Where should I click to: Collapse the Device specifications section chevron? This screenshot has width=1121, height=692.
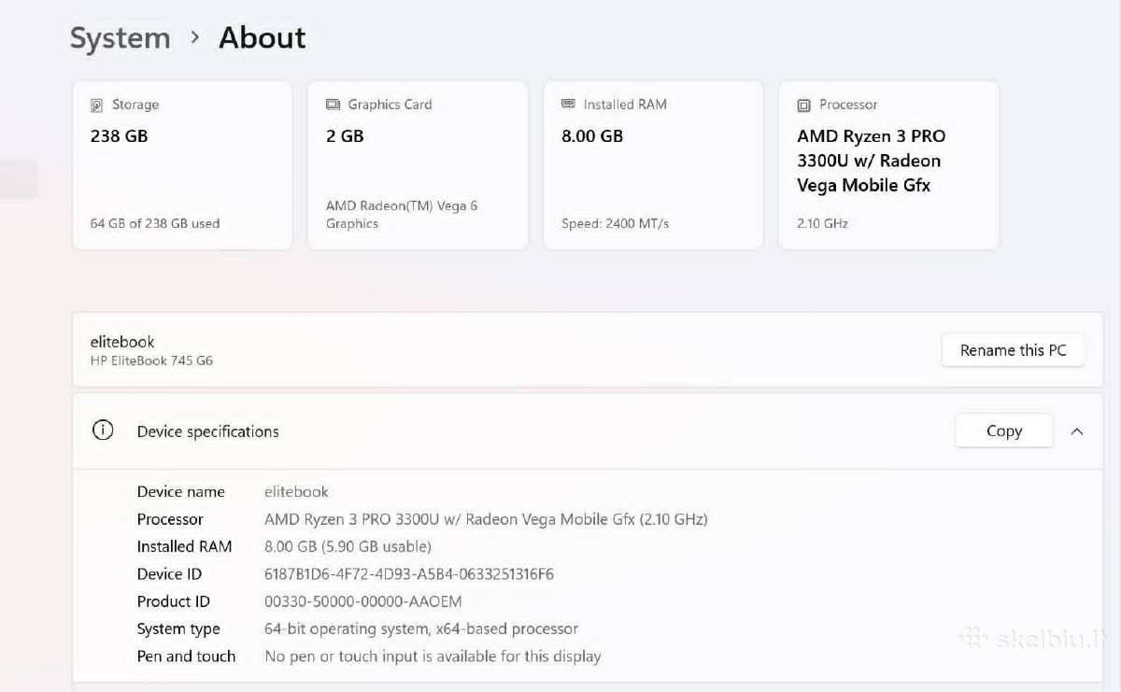(x=1077, y=431)
